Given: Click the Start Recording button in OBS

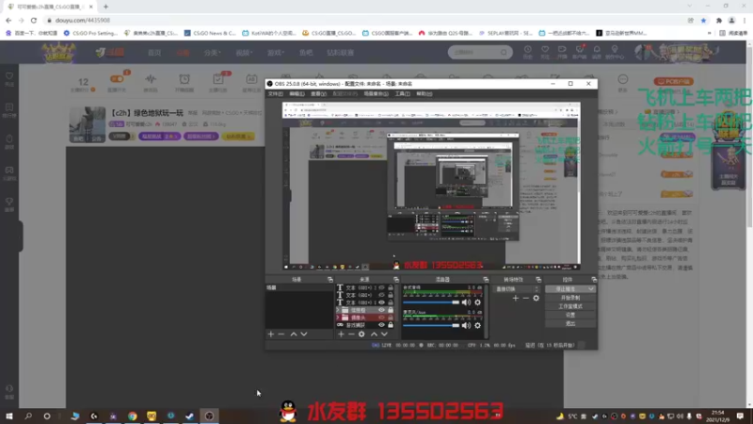Looking at the screenshot, I should [x=570, y=298].
